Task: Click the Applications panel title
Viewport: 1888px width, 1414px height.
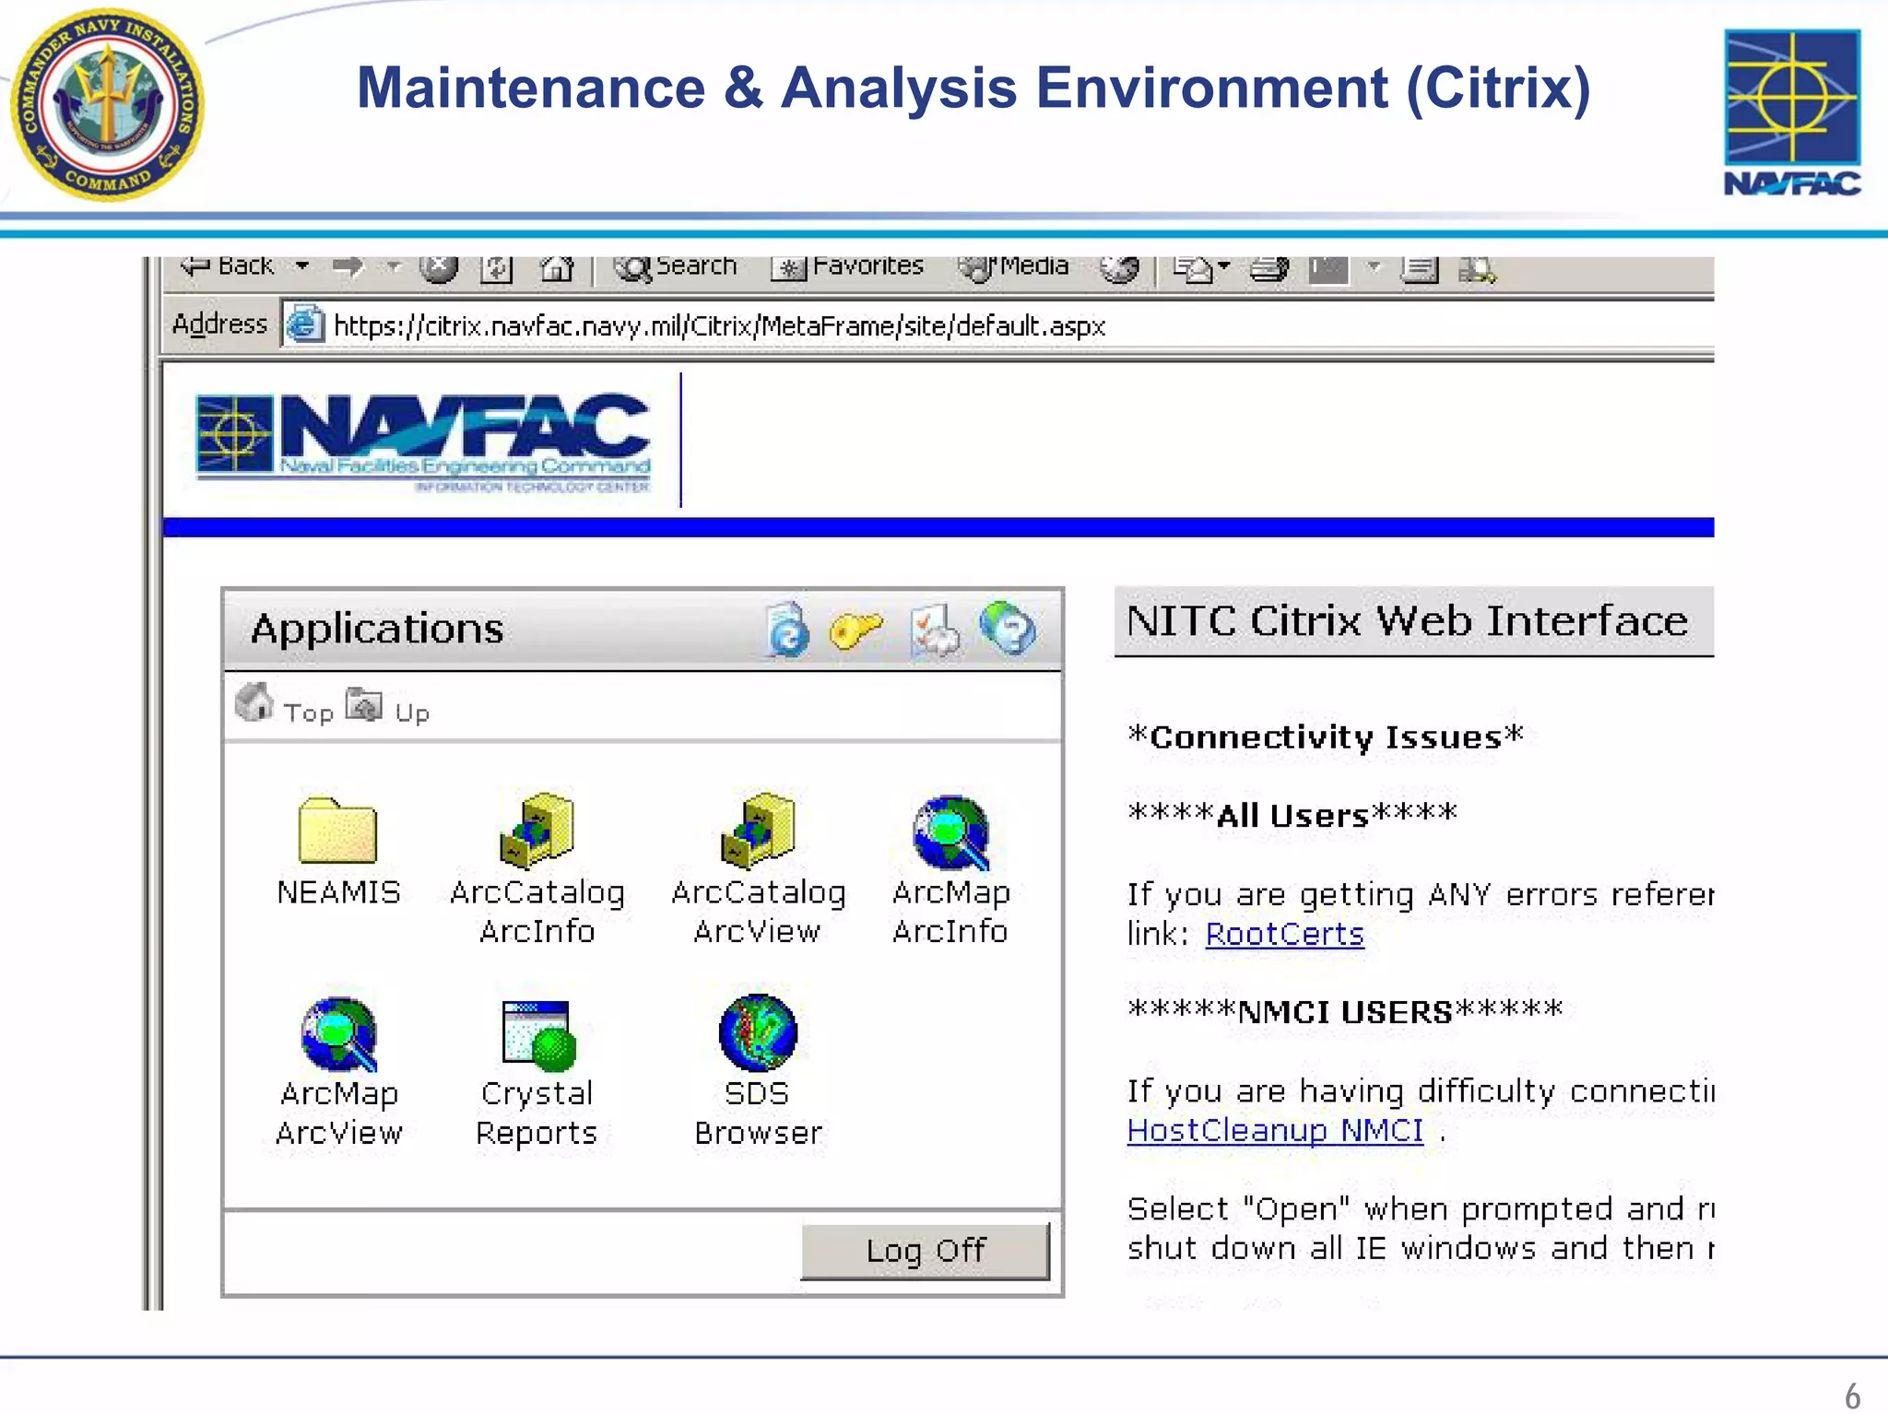Action: 377,629
